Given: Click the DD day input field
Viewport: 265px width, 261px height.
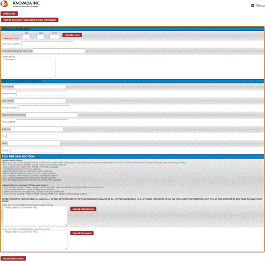Looking at the screenshot, I should tap(26, 37).
